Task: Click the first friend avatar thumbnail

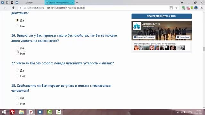Action: point(136,48)
